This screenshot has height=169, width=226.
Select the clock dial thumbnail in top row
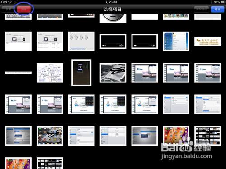click(113, 18)
